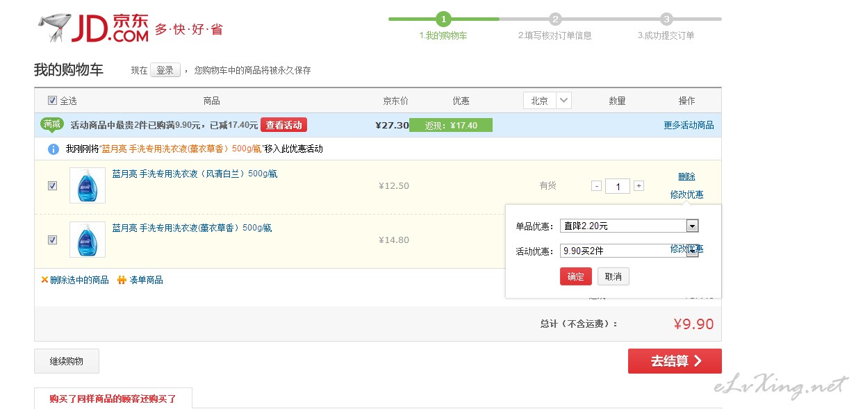The height and width of the screenshot is (409, 856).
Task: Decrease quantity with the minus button
Action: (x=596, y=186)
